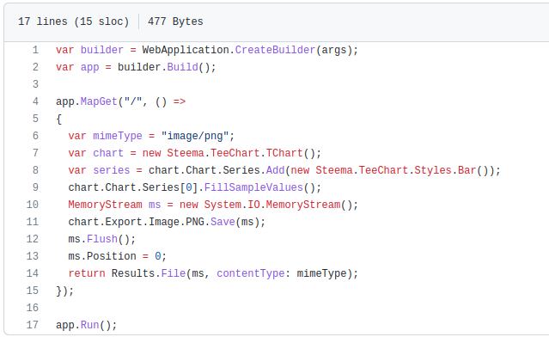Image resolution: width=549 pixels, height=343 pixels.
Task: Click line number 5
Action: [x=35, y=119]
